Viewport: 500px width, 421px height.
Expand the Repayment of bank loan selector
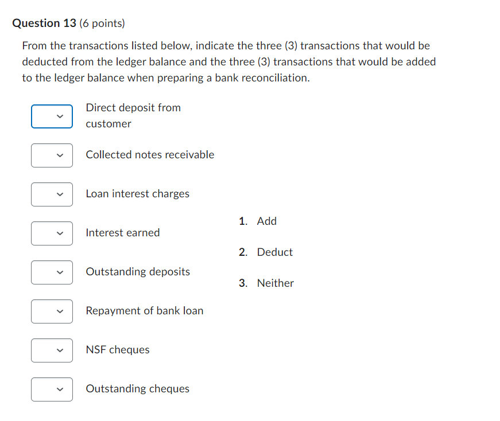(x=52, y=311)
